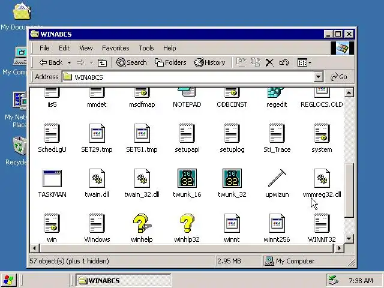Click the Start button on taskbar
Image resolution: width=384 pixels, height=288 pixels.
coord(8,280)
